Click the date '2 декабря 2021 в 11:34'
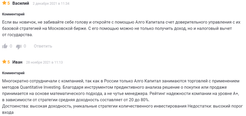246x116 pixels. point(51,4)
